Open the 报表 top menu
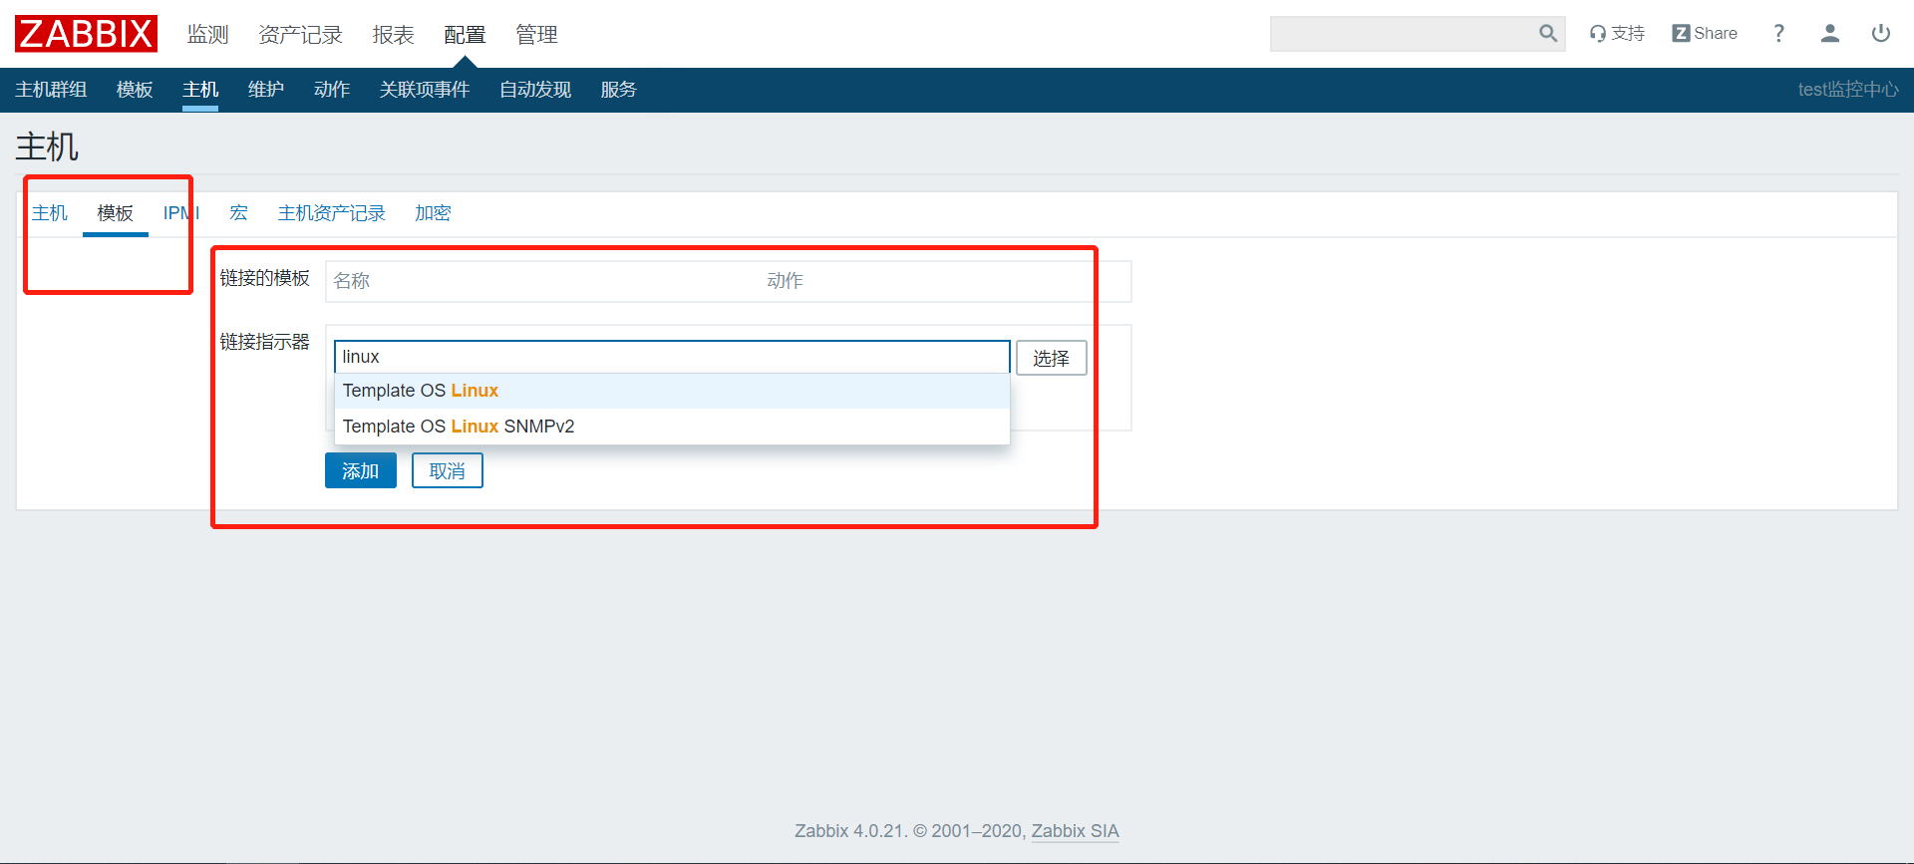Viewport: 1914px width, 864px height. click(x=393, y=35)
